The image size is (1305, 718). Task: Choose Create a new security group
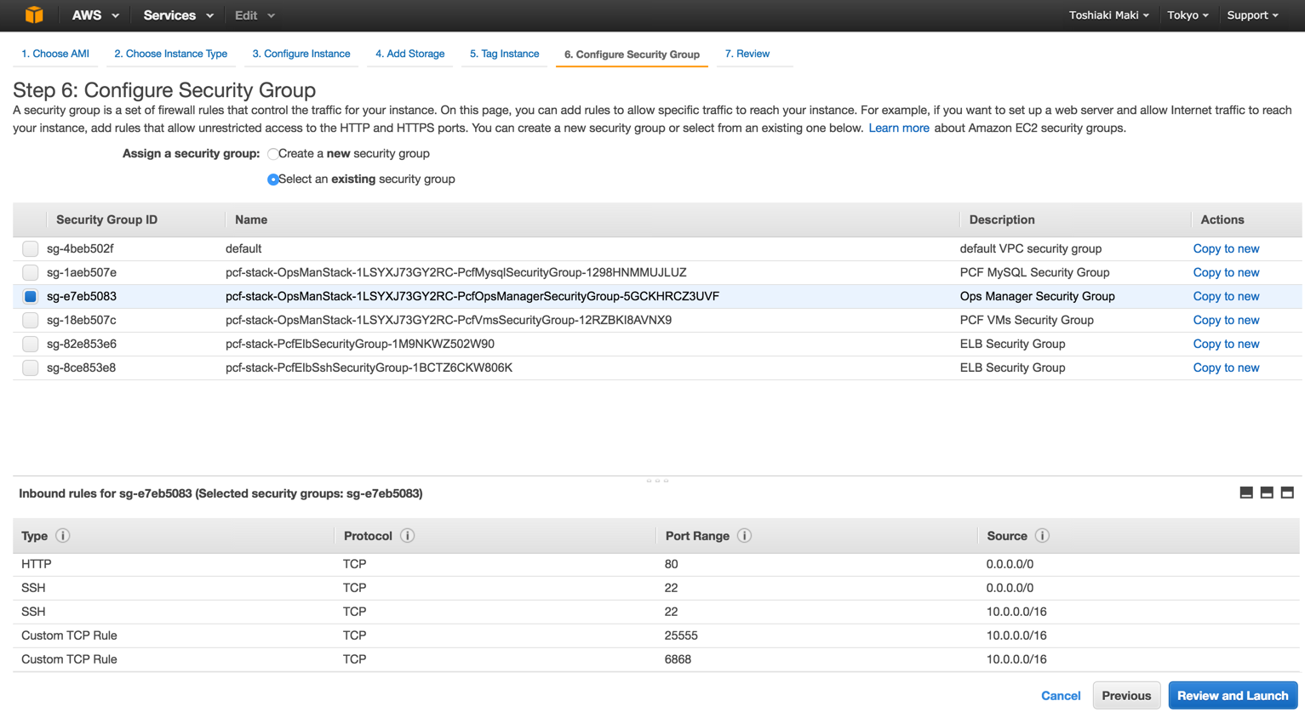click(273, 154)
